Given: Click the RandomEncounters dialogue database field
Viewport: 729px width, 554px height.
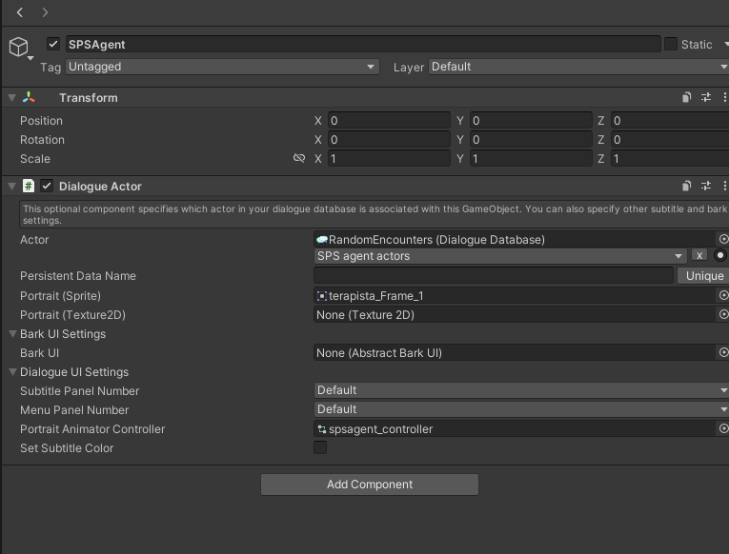Looking at the screenshot, I should click(x=515, y=240).
